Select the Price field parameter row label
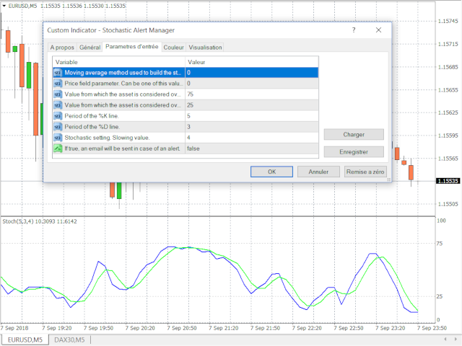The width and height of the screenshot is (462, 346). pyautogui.click(x=123, y=84)
